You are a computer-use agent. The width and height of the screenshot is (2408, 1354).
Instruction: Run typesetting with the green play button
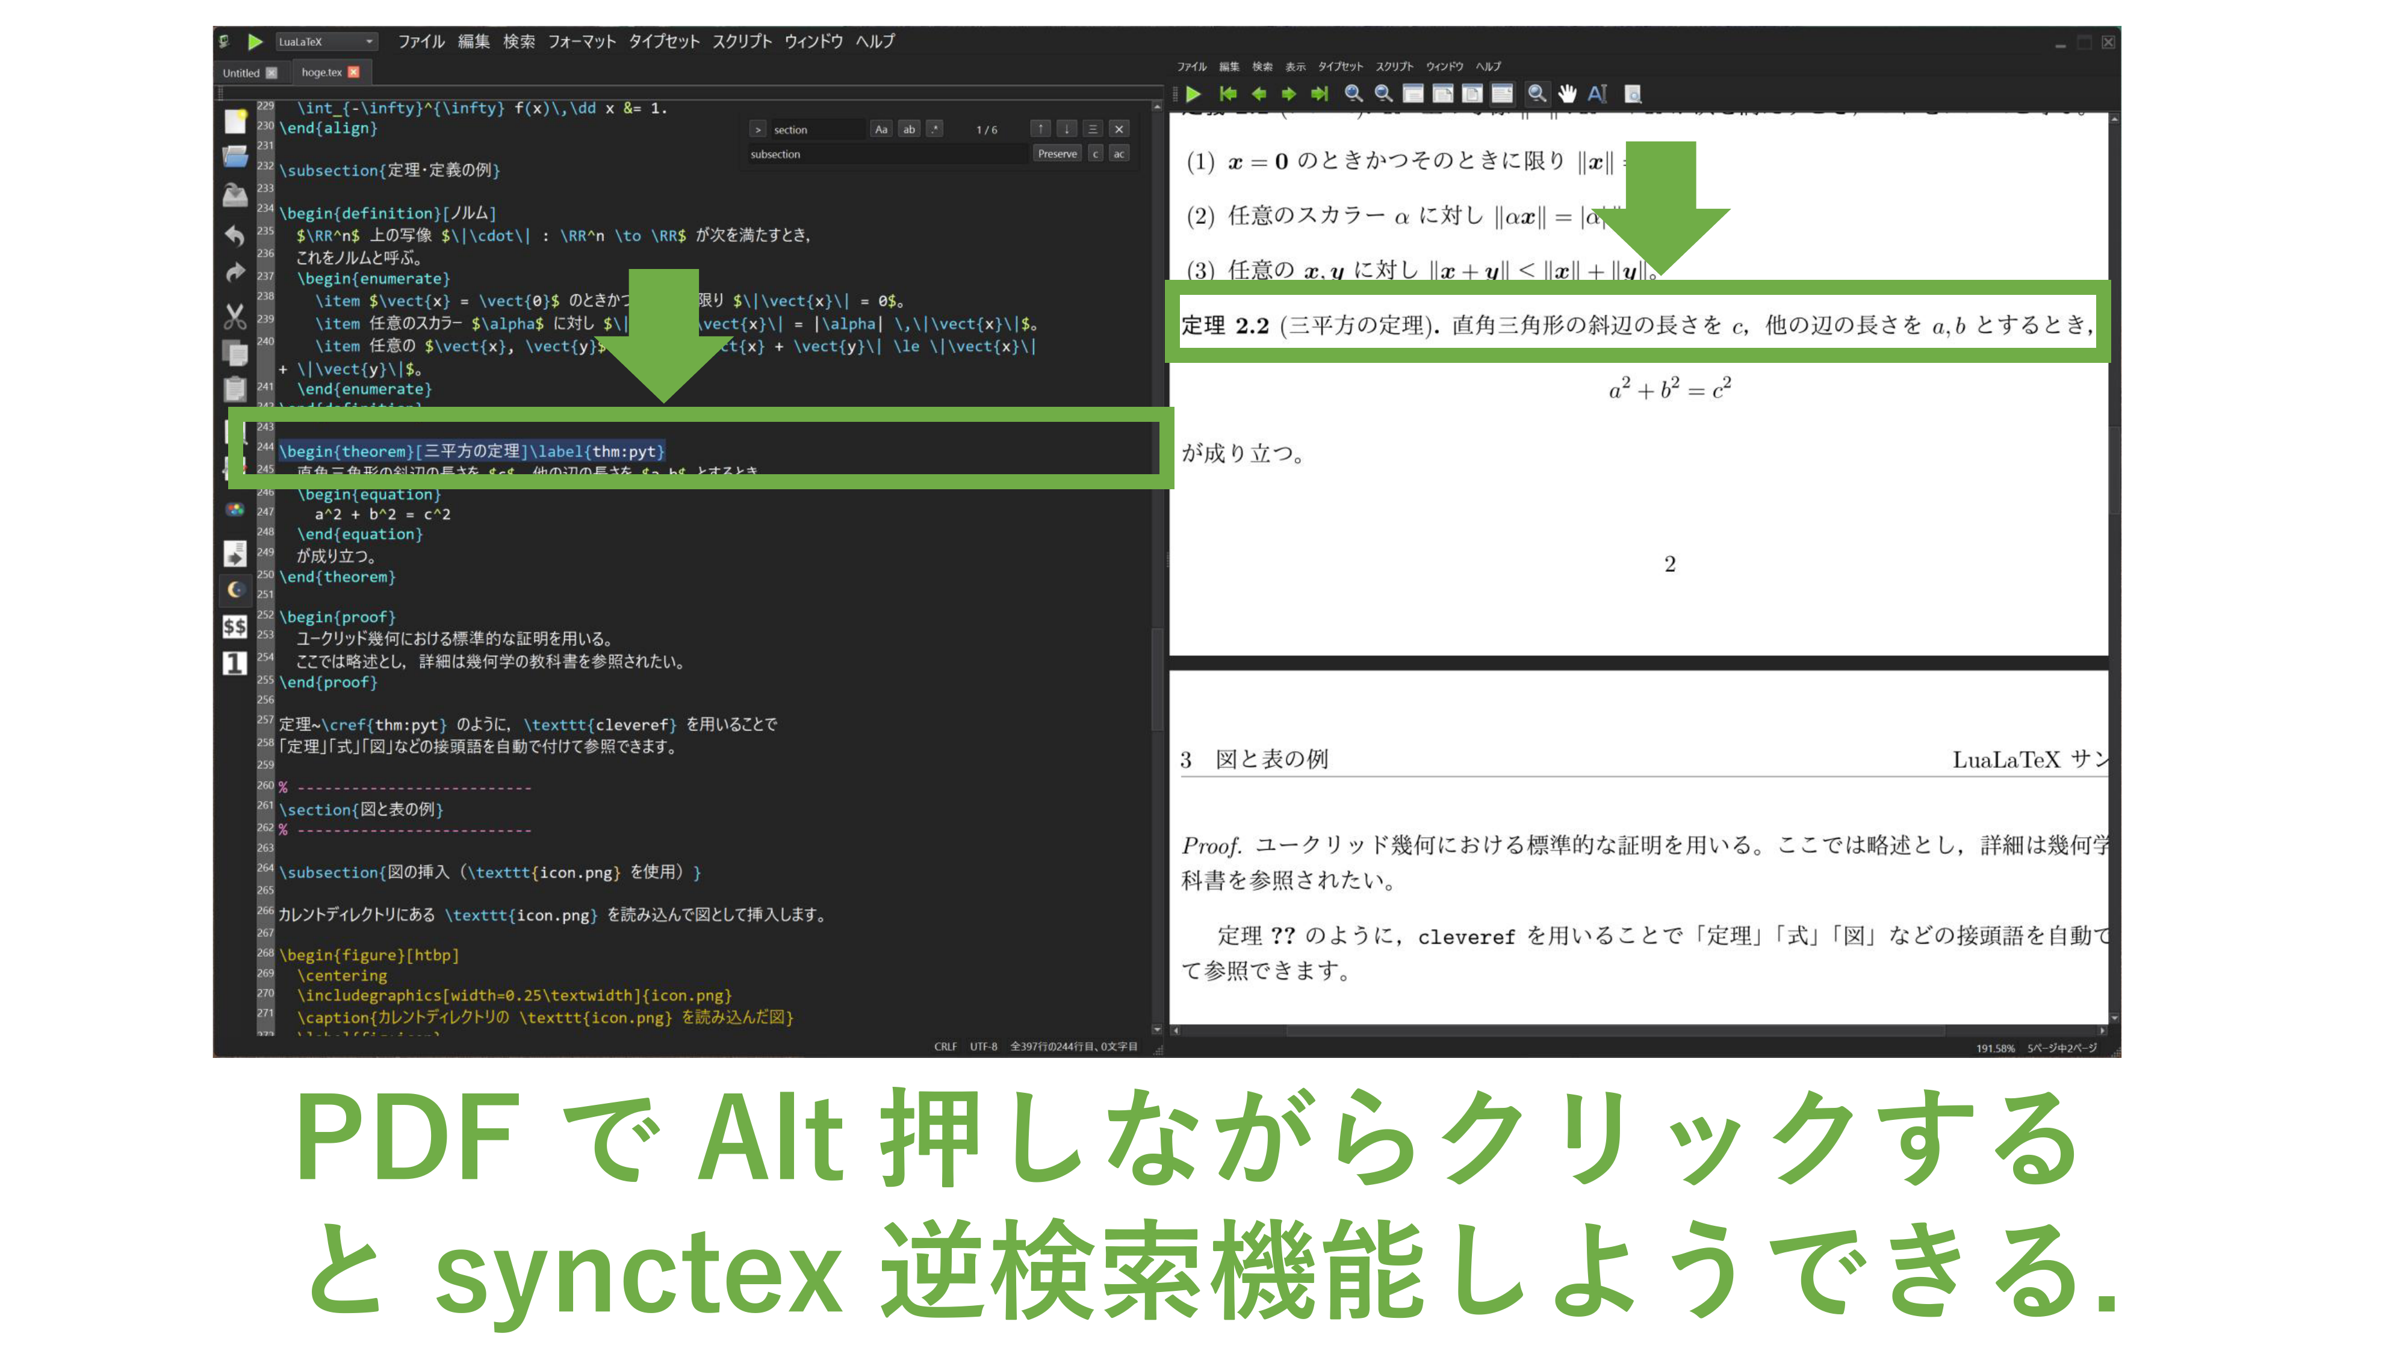click(256, 41)
